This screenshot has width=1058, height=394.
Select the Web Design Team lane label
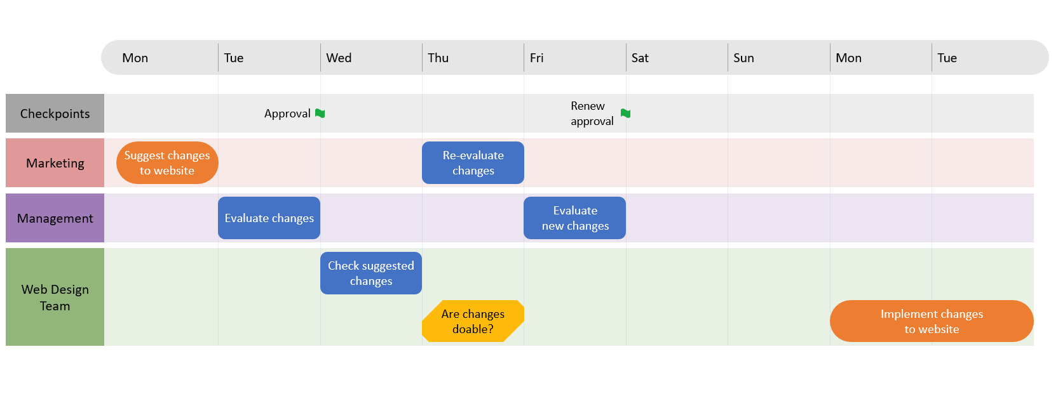[55, 297]
